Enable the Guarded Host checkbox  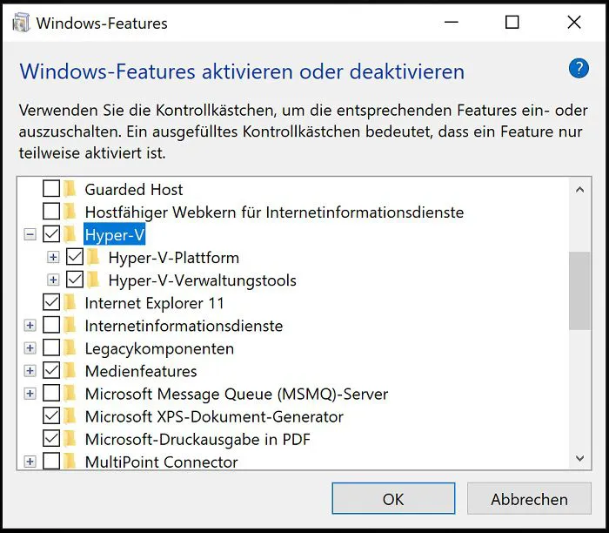(51, 188)
